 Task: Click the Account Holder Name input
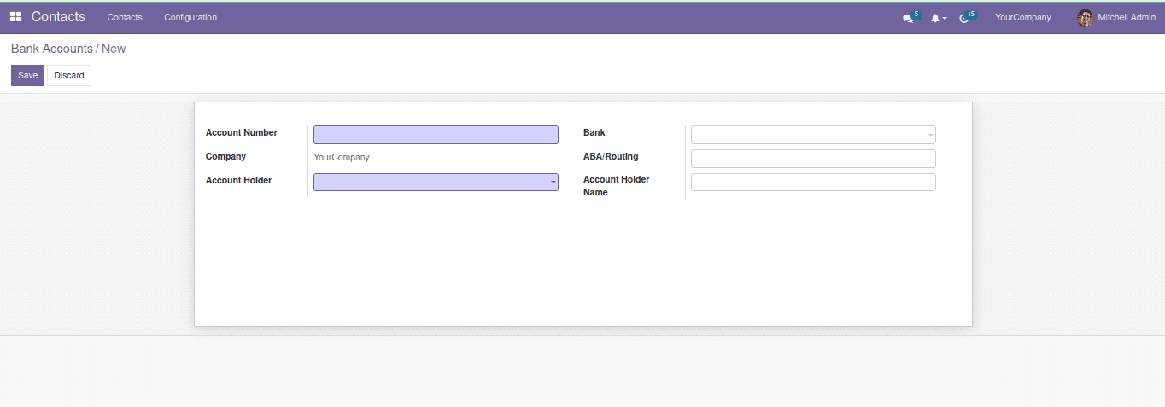point(812,183)
